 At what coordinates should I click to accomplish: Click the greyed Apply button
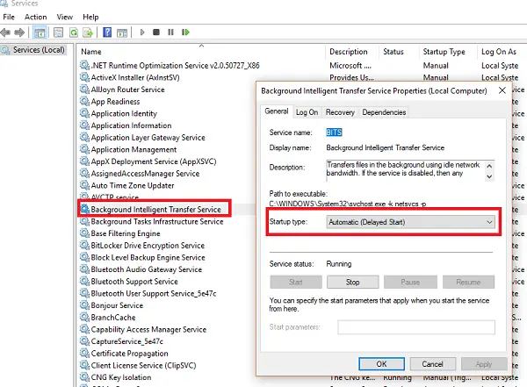coord(484,364)
